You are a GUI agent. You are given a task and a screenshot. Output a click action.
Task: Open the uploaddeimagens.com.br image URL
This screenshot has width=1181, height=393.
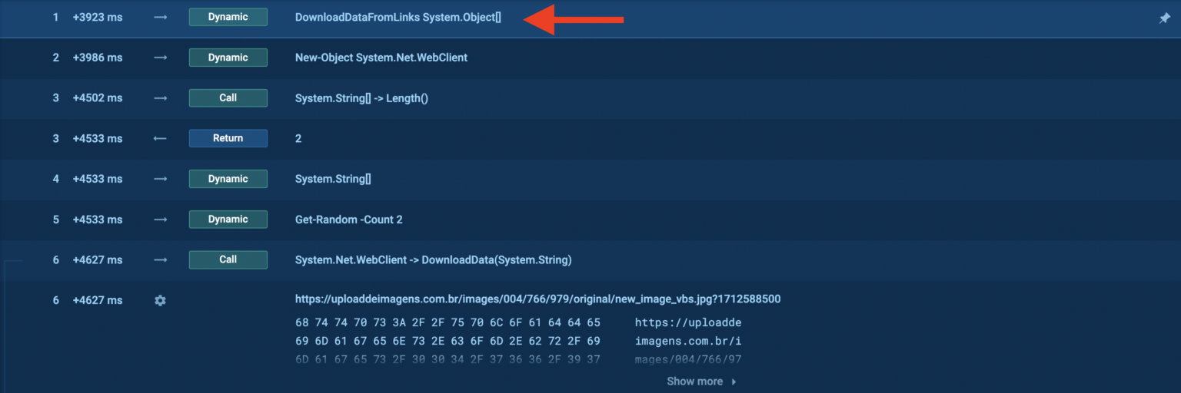pos(537,299)
